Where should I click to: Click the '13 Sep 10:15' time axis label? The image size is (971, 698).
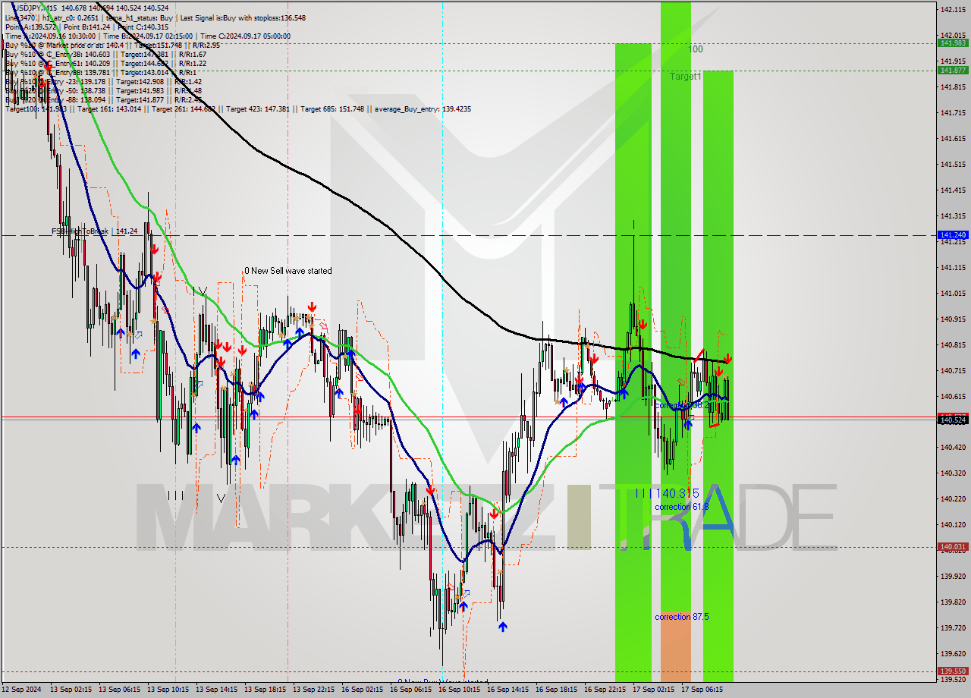[x=167, y=690]
